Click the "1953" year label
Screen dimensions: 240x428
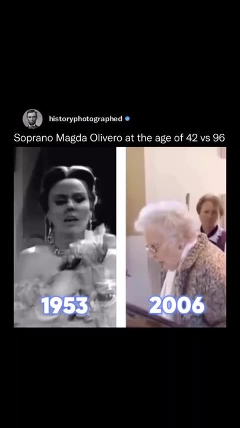click(65, 306)
